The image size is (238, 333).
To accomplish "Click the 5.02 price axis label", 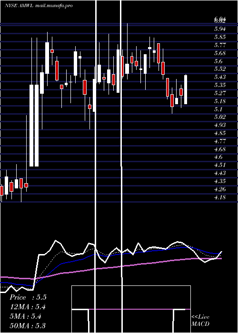I will [x=220, y=117].
